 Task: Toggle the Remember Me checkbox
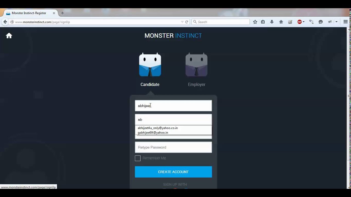(138, 158)
